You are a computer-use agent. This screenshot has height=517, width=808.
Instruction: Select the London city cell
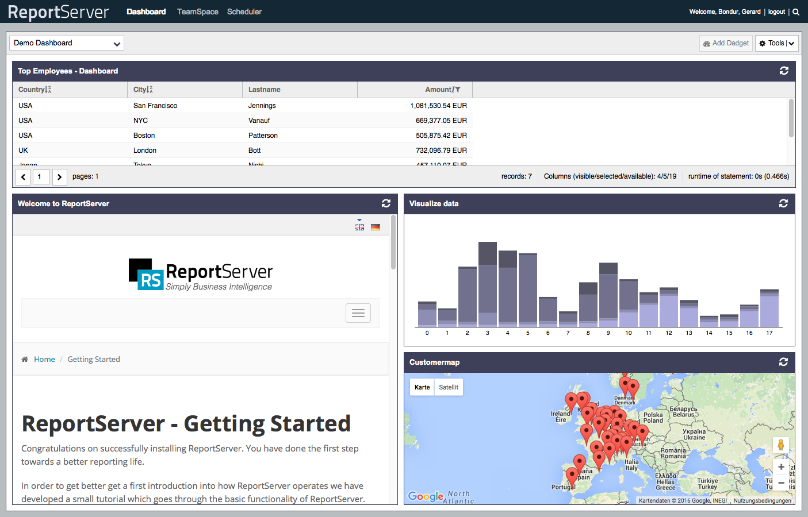[x=185, y=151]
